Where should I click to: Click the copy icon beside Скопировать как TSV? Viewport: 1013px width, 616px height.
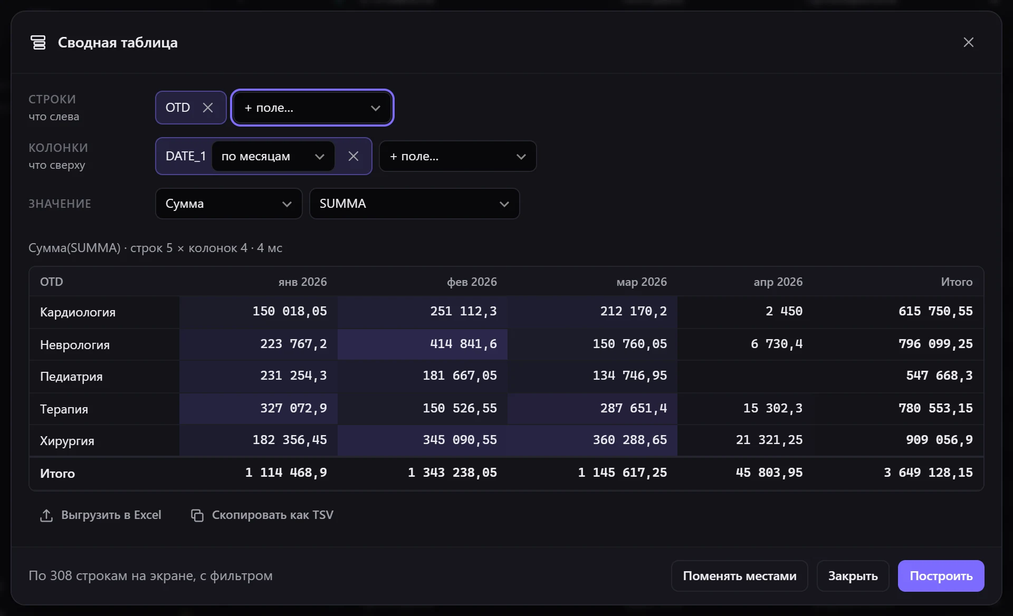tap(197, 515)
